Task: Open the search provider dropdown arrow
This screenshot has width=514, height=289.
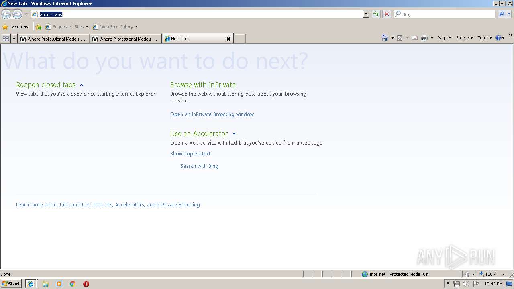Action: pyautogui.click(x=509, y=14)
